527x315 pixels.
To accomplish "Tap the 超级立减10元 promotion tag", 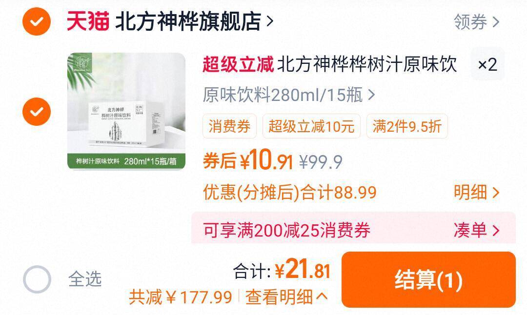I will tap(311, 126).
